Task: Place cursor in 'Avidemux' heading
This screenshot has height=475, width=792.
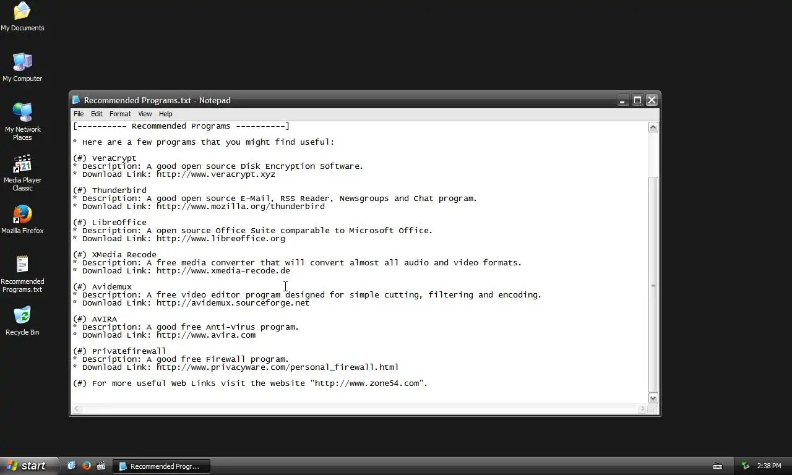Action: click(111, 287)
